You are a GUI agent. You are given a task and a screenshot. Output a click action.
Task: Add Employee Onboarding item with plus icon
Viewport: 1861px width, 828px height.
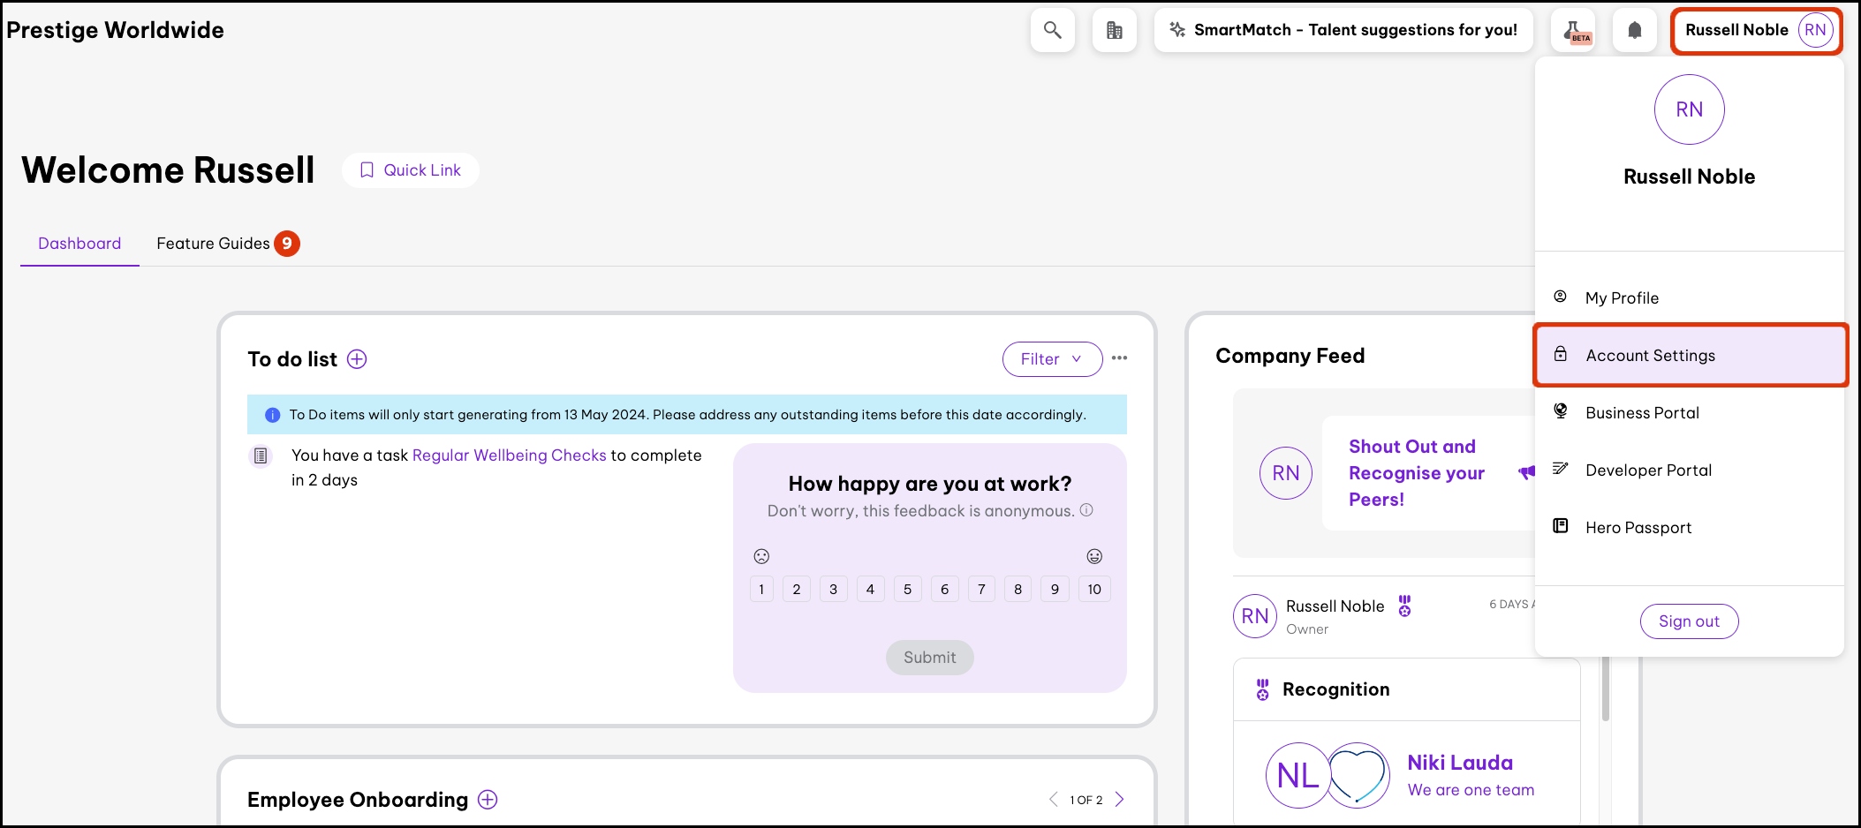click(x=488, y=800)
